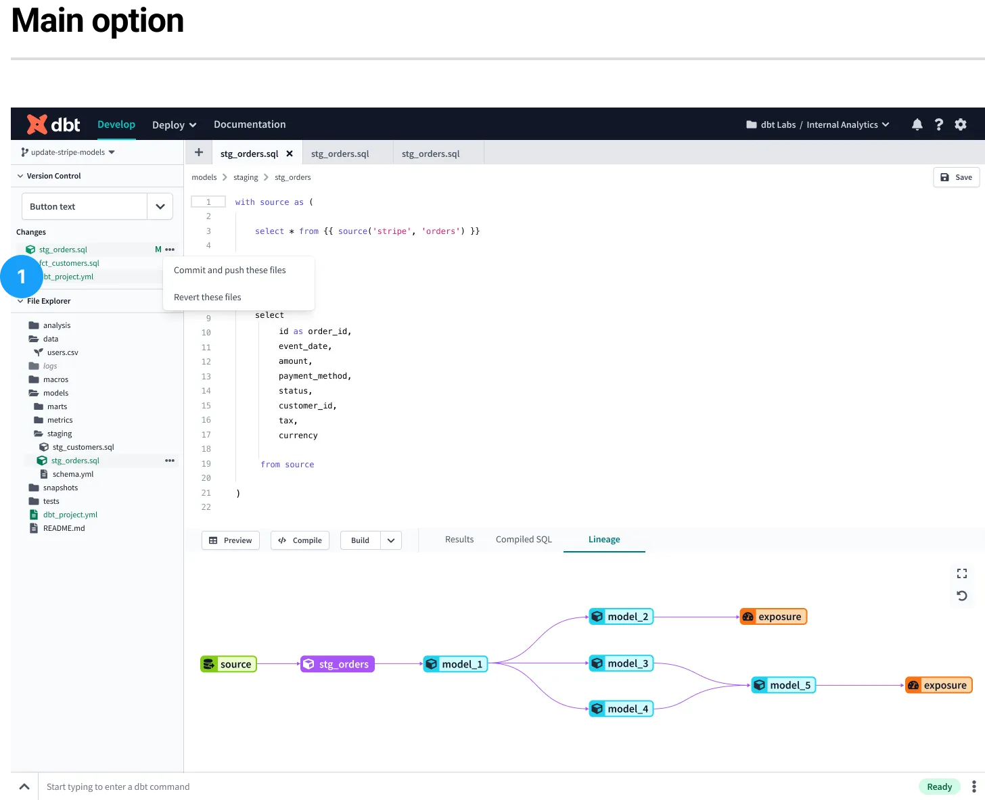Click the Compile button
The image size is (985, 800).
tap(300, 540)
